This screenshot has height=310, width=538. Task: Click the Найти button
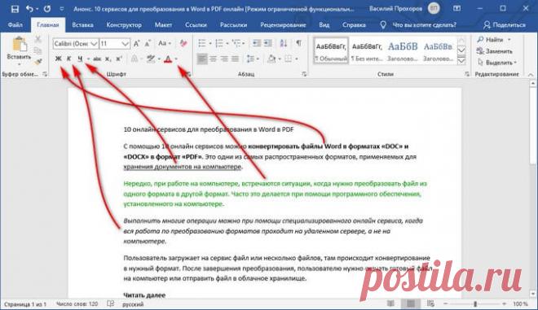click(x=494, y=40)
